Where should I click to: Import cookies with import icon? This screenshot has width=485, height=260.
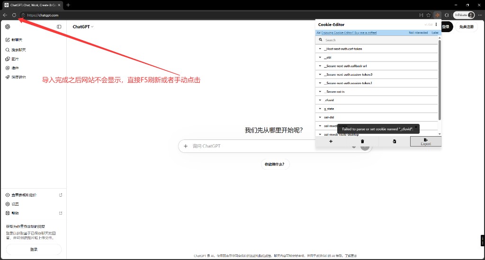click(x=395, y=141)
